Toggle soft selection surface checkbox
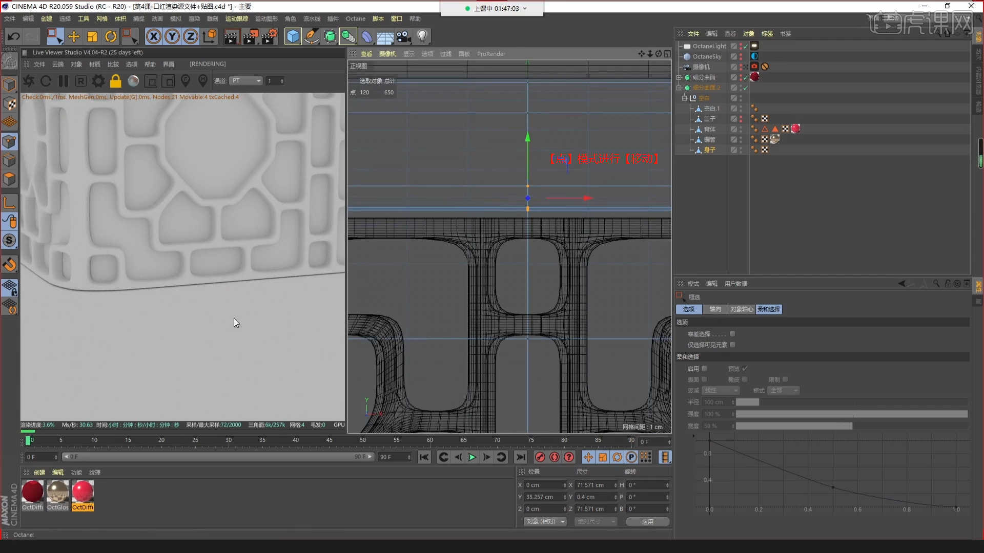Screen dimensions: 984x553 click(x=705, y=379)
